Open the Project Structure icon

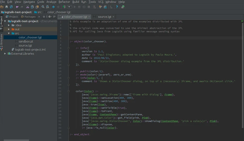(x=105, y=7)
